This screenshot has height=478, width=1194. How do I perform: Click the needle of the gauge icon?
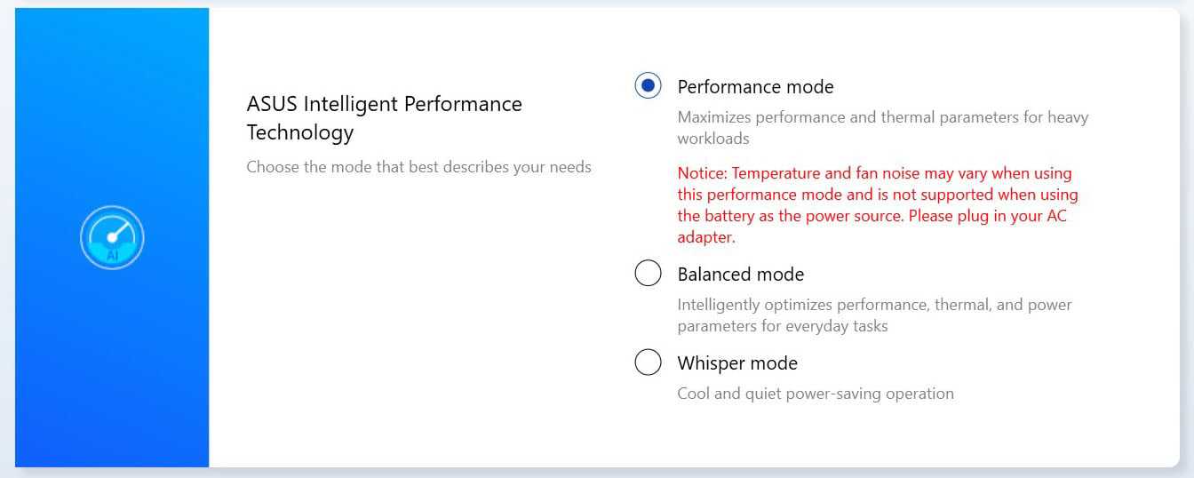117,232
